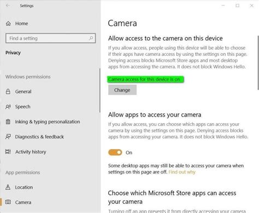Click the Home icon in sidebar
Image resolution: width=259 pixels, height=213 pixels.
(x=8, y=24)
